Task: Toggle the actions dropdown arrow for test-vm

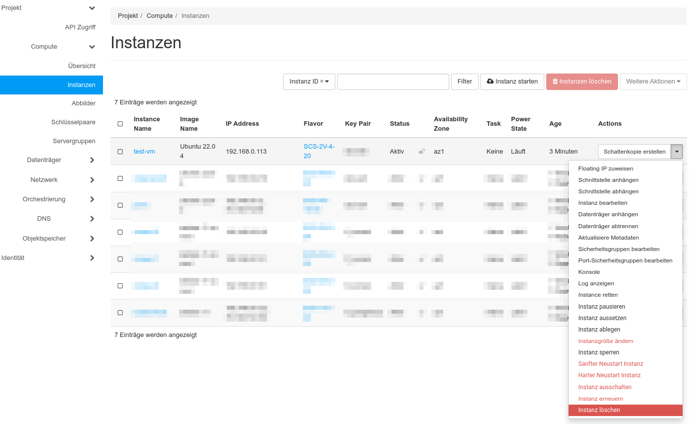Action: [677, 152]
